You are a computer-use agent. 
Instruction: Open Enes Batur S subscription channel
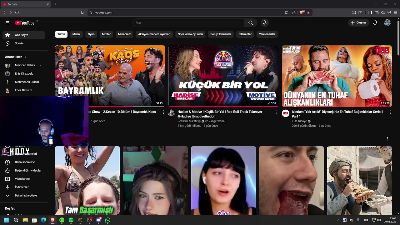click(24, 90)
